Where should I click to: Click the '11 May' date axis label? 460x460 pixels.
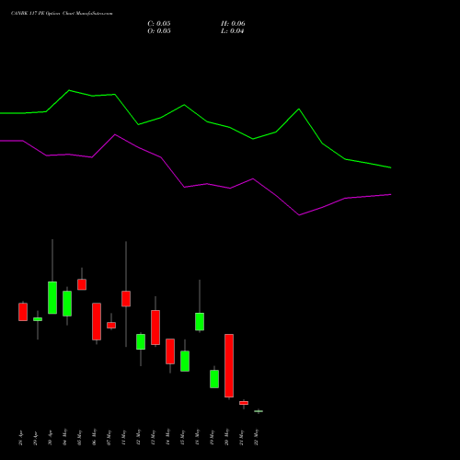(x=124, y=437)
